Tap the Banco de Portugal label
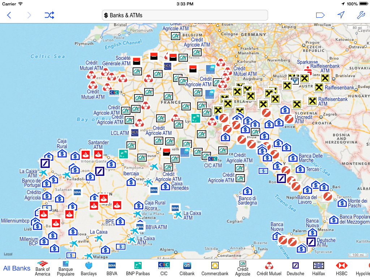This screenshot has width=370, height=277. 32,183
